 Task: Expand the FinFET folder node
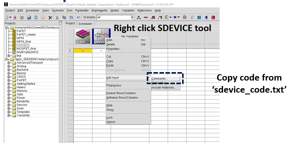[9, 80]
